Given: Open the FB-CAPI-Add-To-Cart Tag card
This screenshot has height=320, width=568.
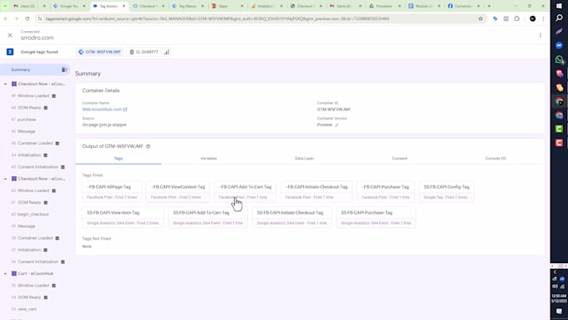Looking at the screenshot, I should click(x=245, y=191).
